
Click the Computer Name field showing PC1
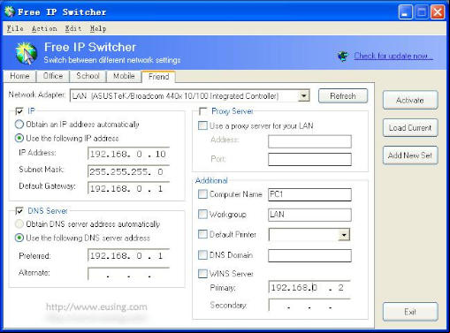click(309, 194)
